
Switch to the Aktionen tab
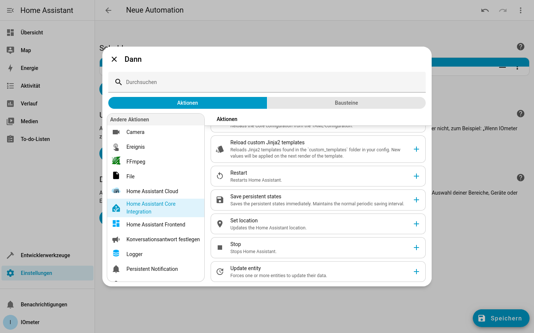coord(188,103)
